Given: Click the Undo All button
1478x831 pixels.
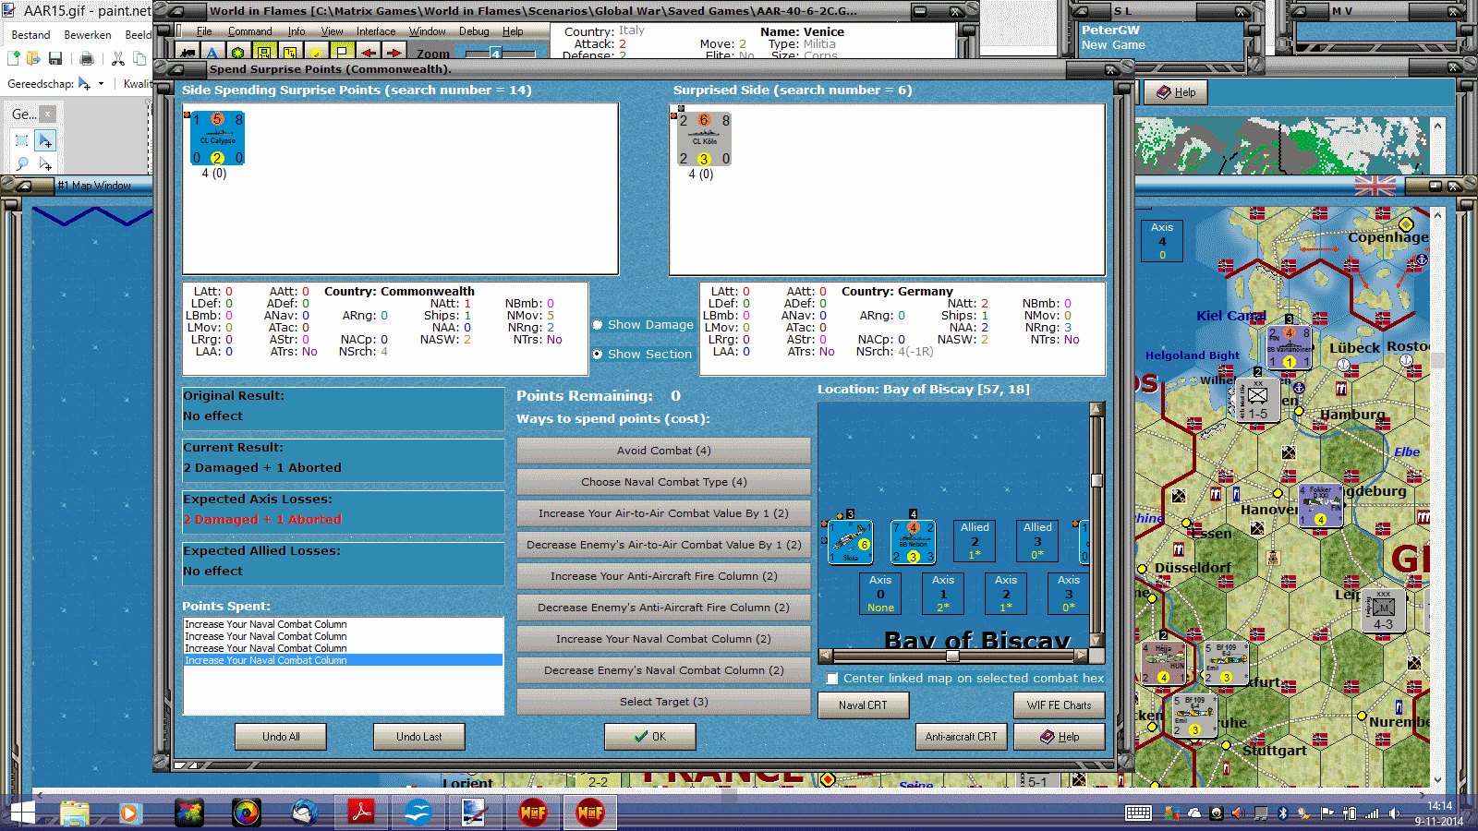Looking at the screenshot, I should [281, 737].
